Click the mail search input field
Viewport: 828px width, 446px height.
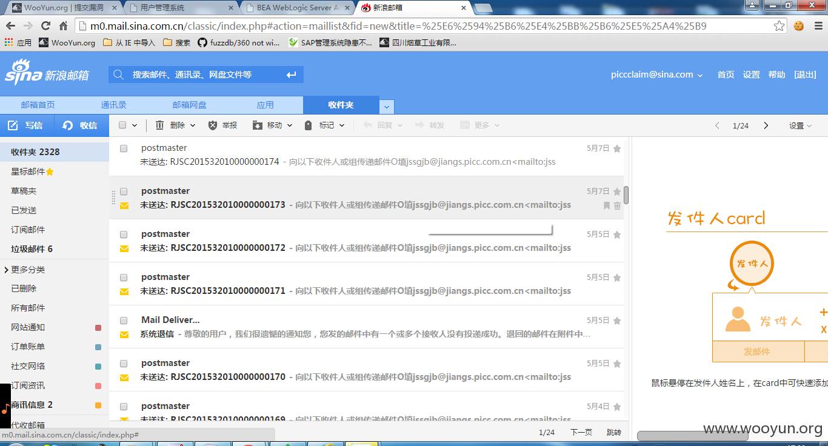click(205, 75)
